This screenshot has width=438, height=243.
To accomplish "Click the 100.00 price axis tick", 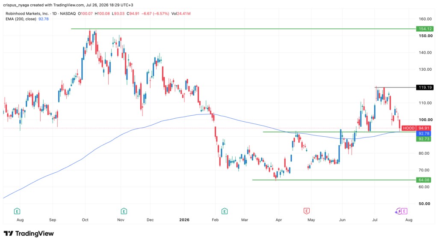I will click(425, 120).
